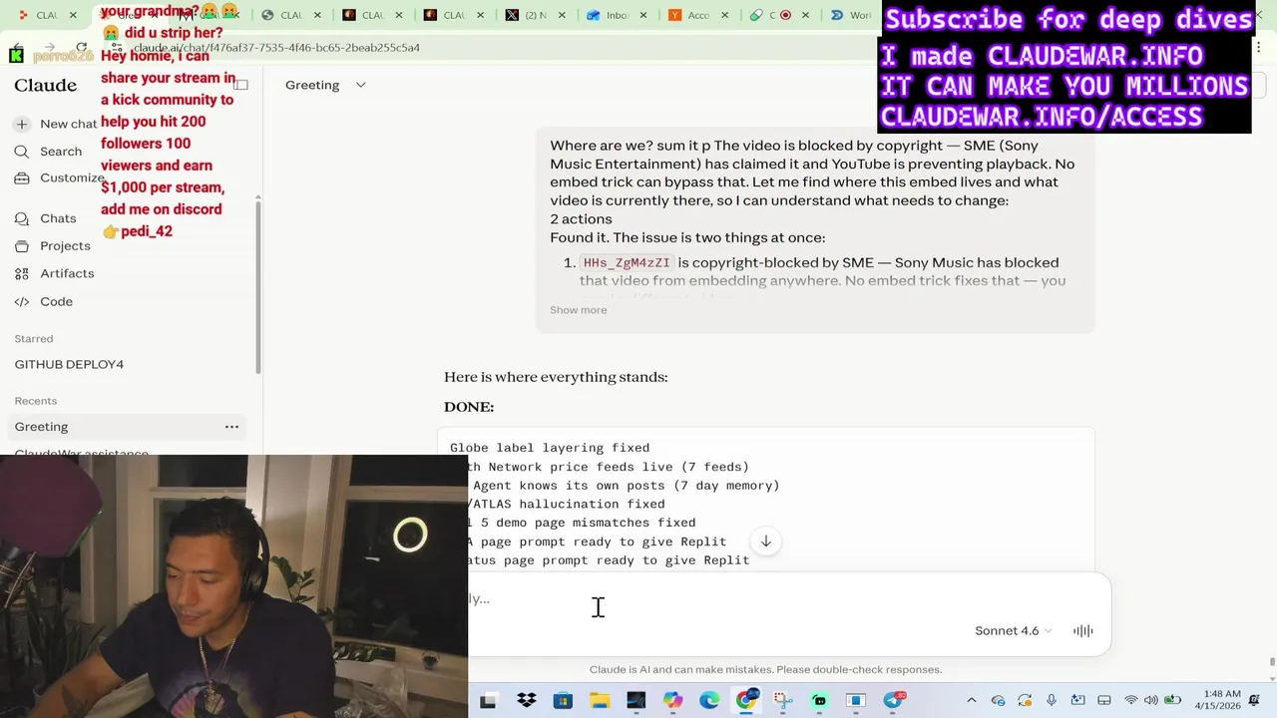Expand the message with Show more
This screenshot has width=1277, height=718.
click(578, 310)
